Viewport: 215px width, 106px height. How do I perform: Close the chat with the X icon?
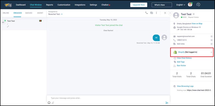tap(165, 13)
